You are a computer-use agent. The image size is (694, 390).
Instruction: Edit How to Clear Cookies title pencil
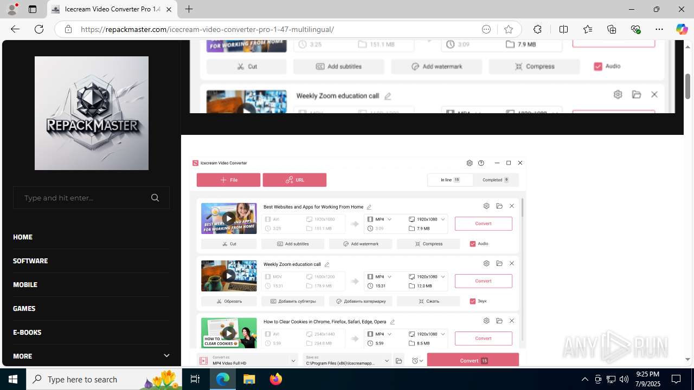pos(393,322)
